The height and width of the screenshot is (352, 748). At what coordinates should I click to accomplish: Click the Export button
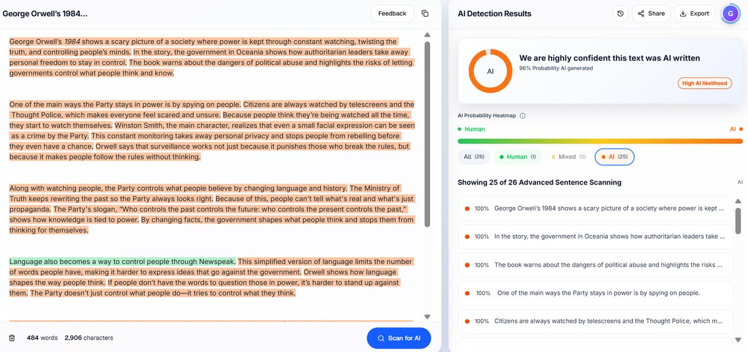tap(694, 13)
